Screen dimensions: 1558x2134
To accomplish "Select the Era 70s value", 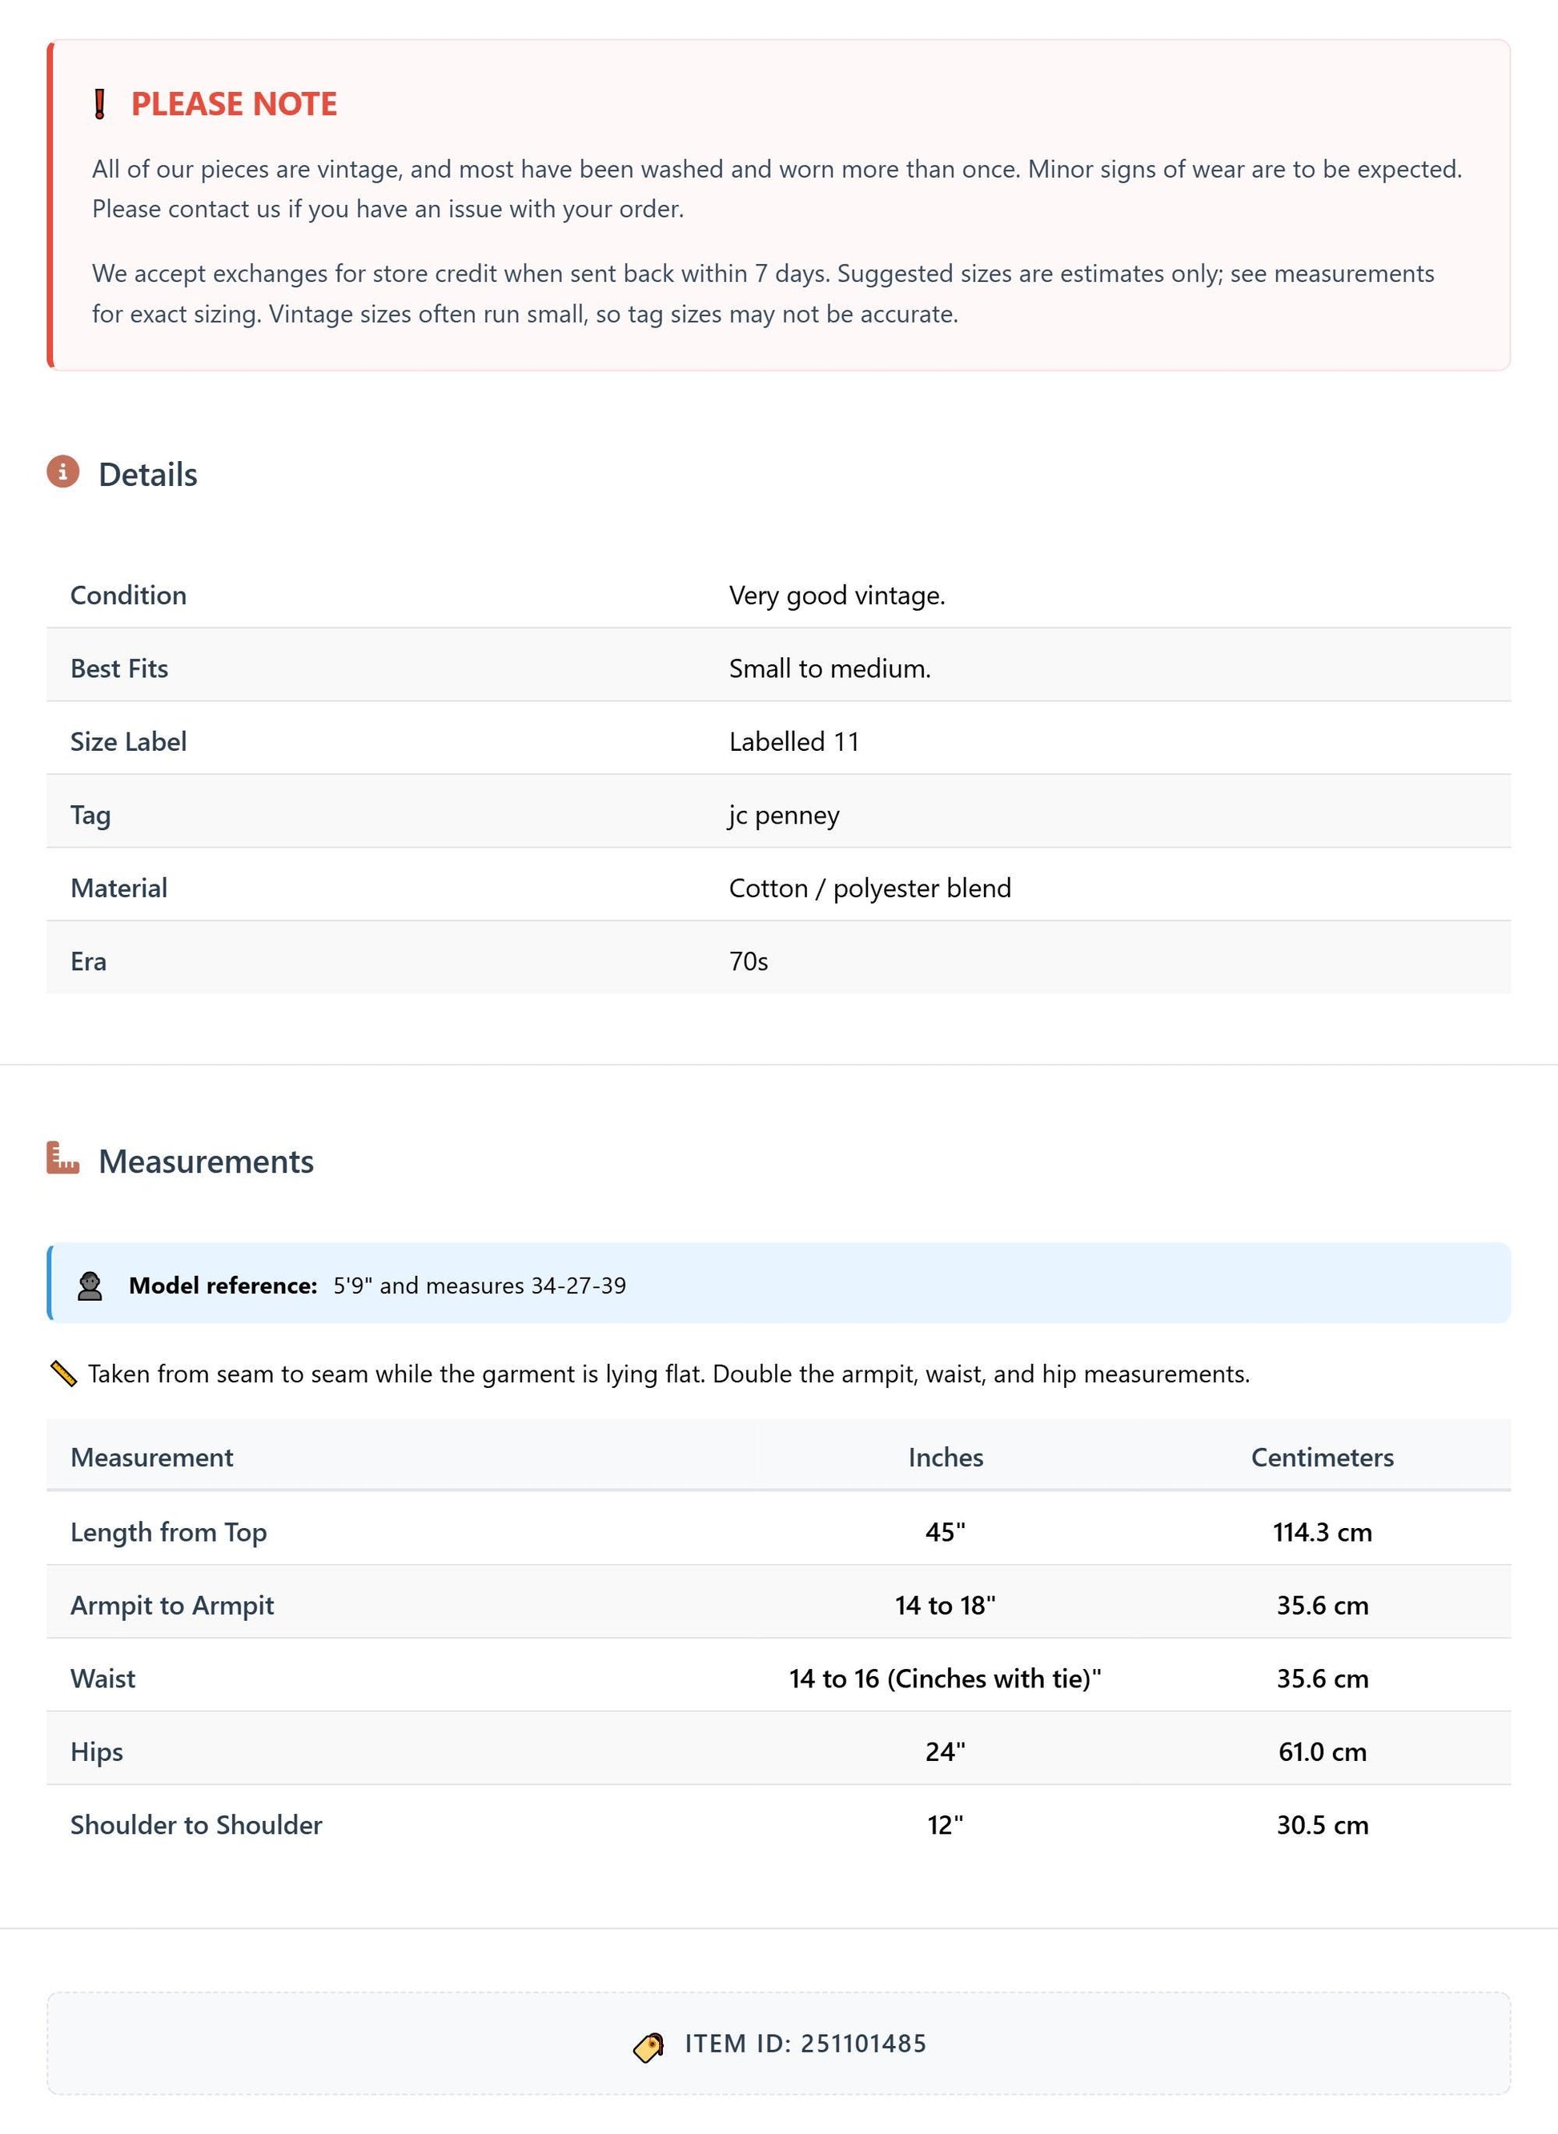I will point(749,962).
